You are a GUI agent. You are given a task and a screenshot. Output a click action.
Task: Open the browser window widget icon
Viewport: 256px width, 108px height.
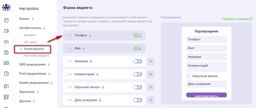point(6,86)
